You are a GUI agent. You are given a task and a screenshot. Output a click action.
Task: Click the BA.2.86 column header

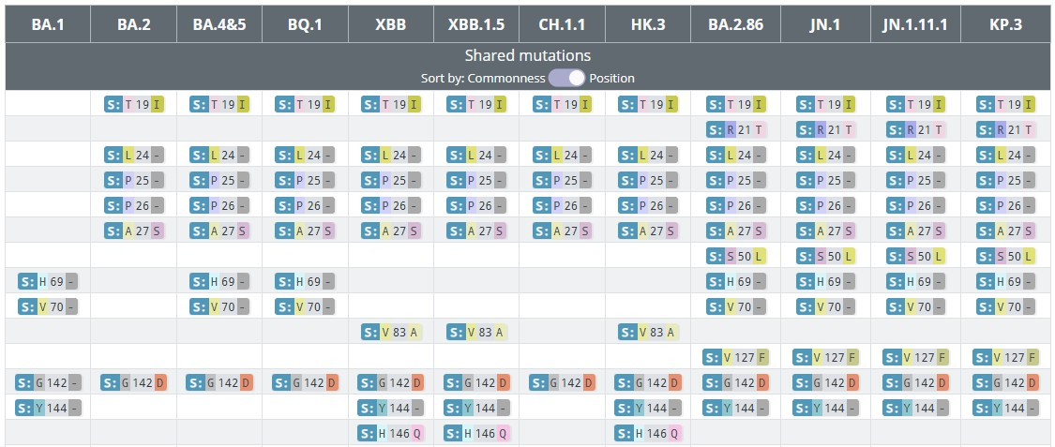click(x=733, y=24)
